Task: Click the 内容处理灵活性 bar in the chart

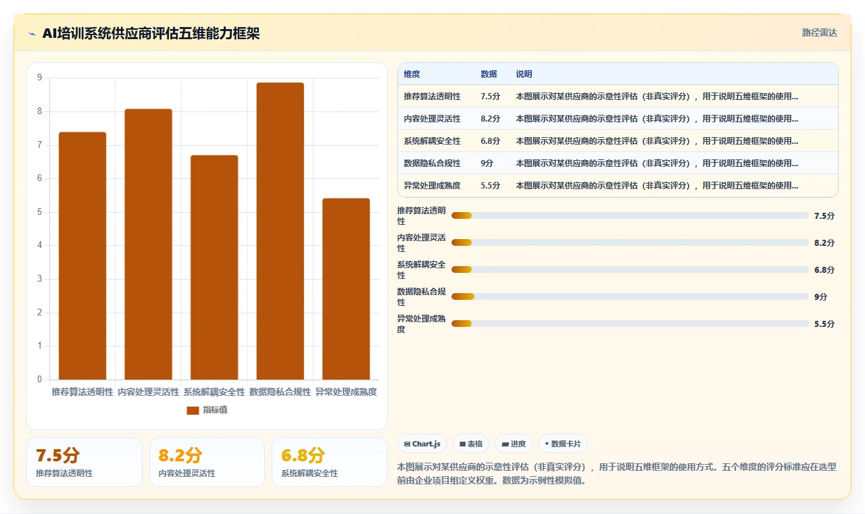Action: 148,245
